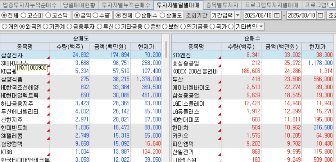Image resolution: width=336 pixels, height=162 pixels.
Task: Select KT&G stock row
Action: pos(81,152)
